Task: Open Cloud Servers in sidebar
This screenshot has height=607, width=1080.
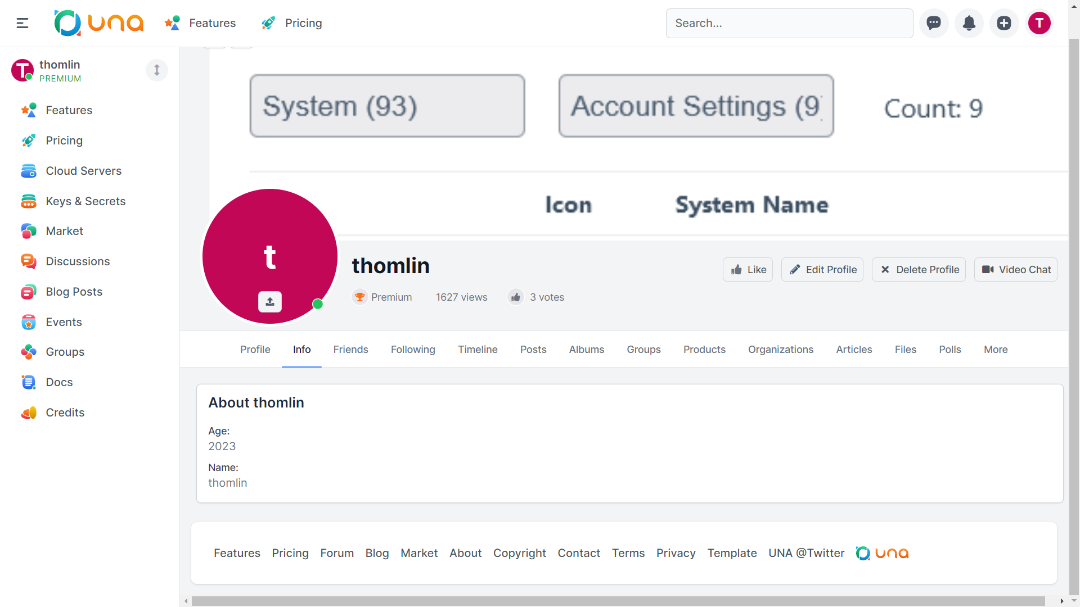Action: (83, 171)
